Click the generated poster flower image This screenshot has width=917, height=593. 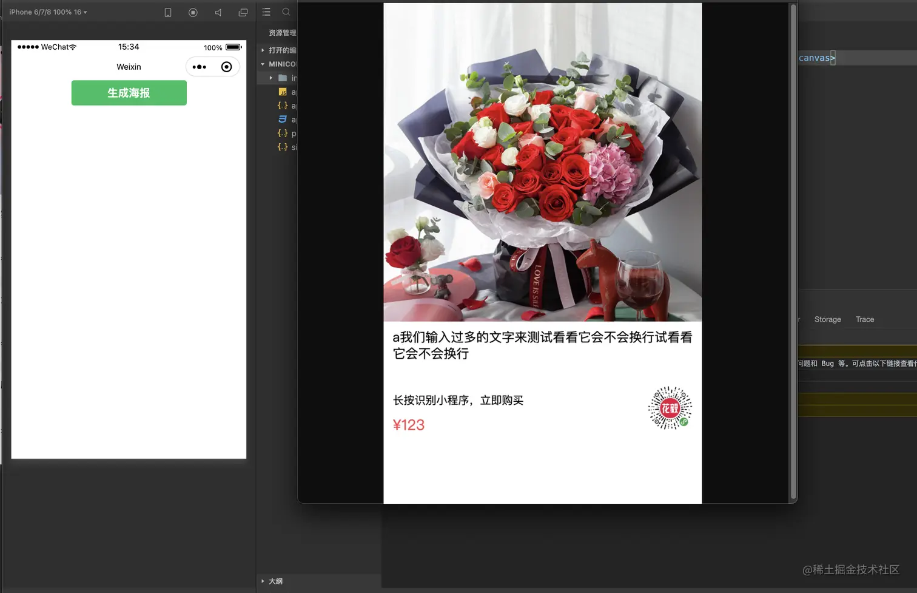click(x=543, y=162)
